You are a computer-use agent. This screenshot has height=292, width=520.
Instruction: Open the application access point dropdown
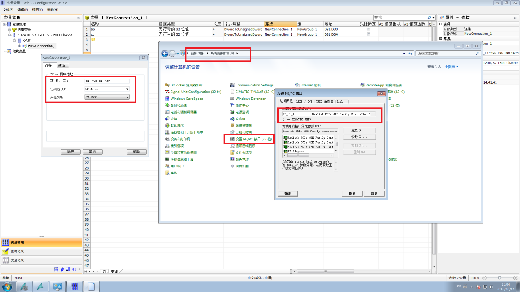click(x=373, y=114)
